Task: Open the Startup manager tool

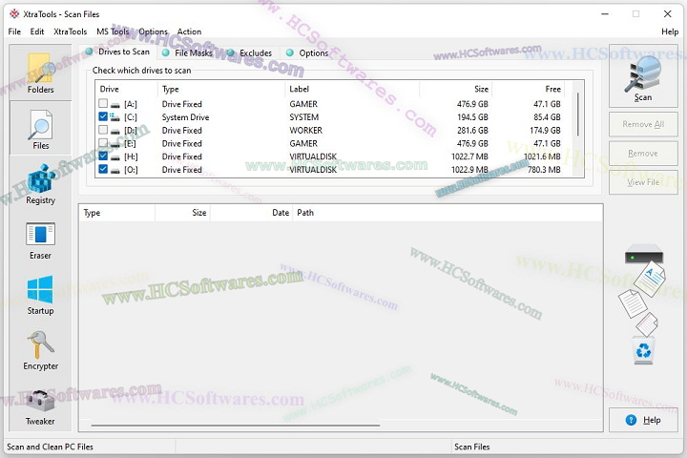Action: [x=40, y=296]
